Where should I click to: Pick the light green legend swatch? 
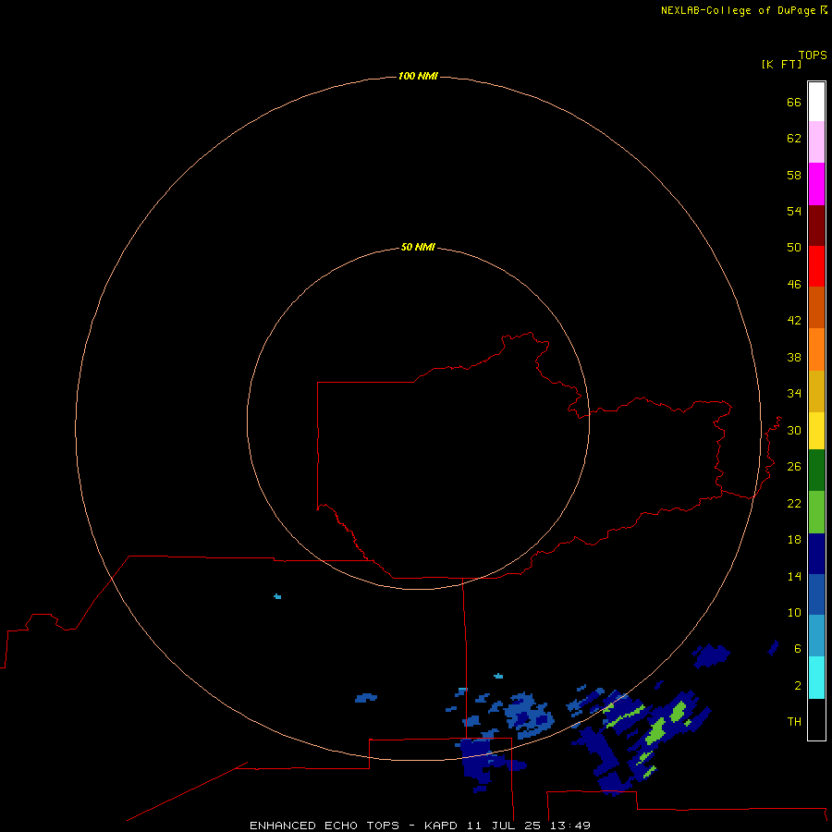816,512
